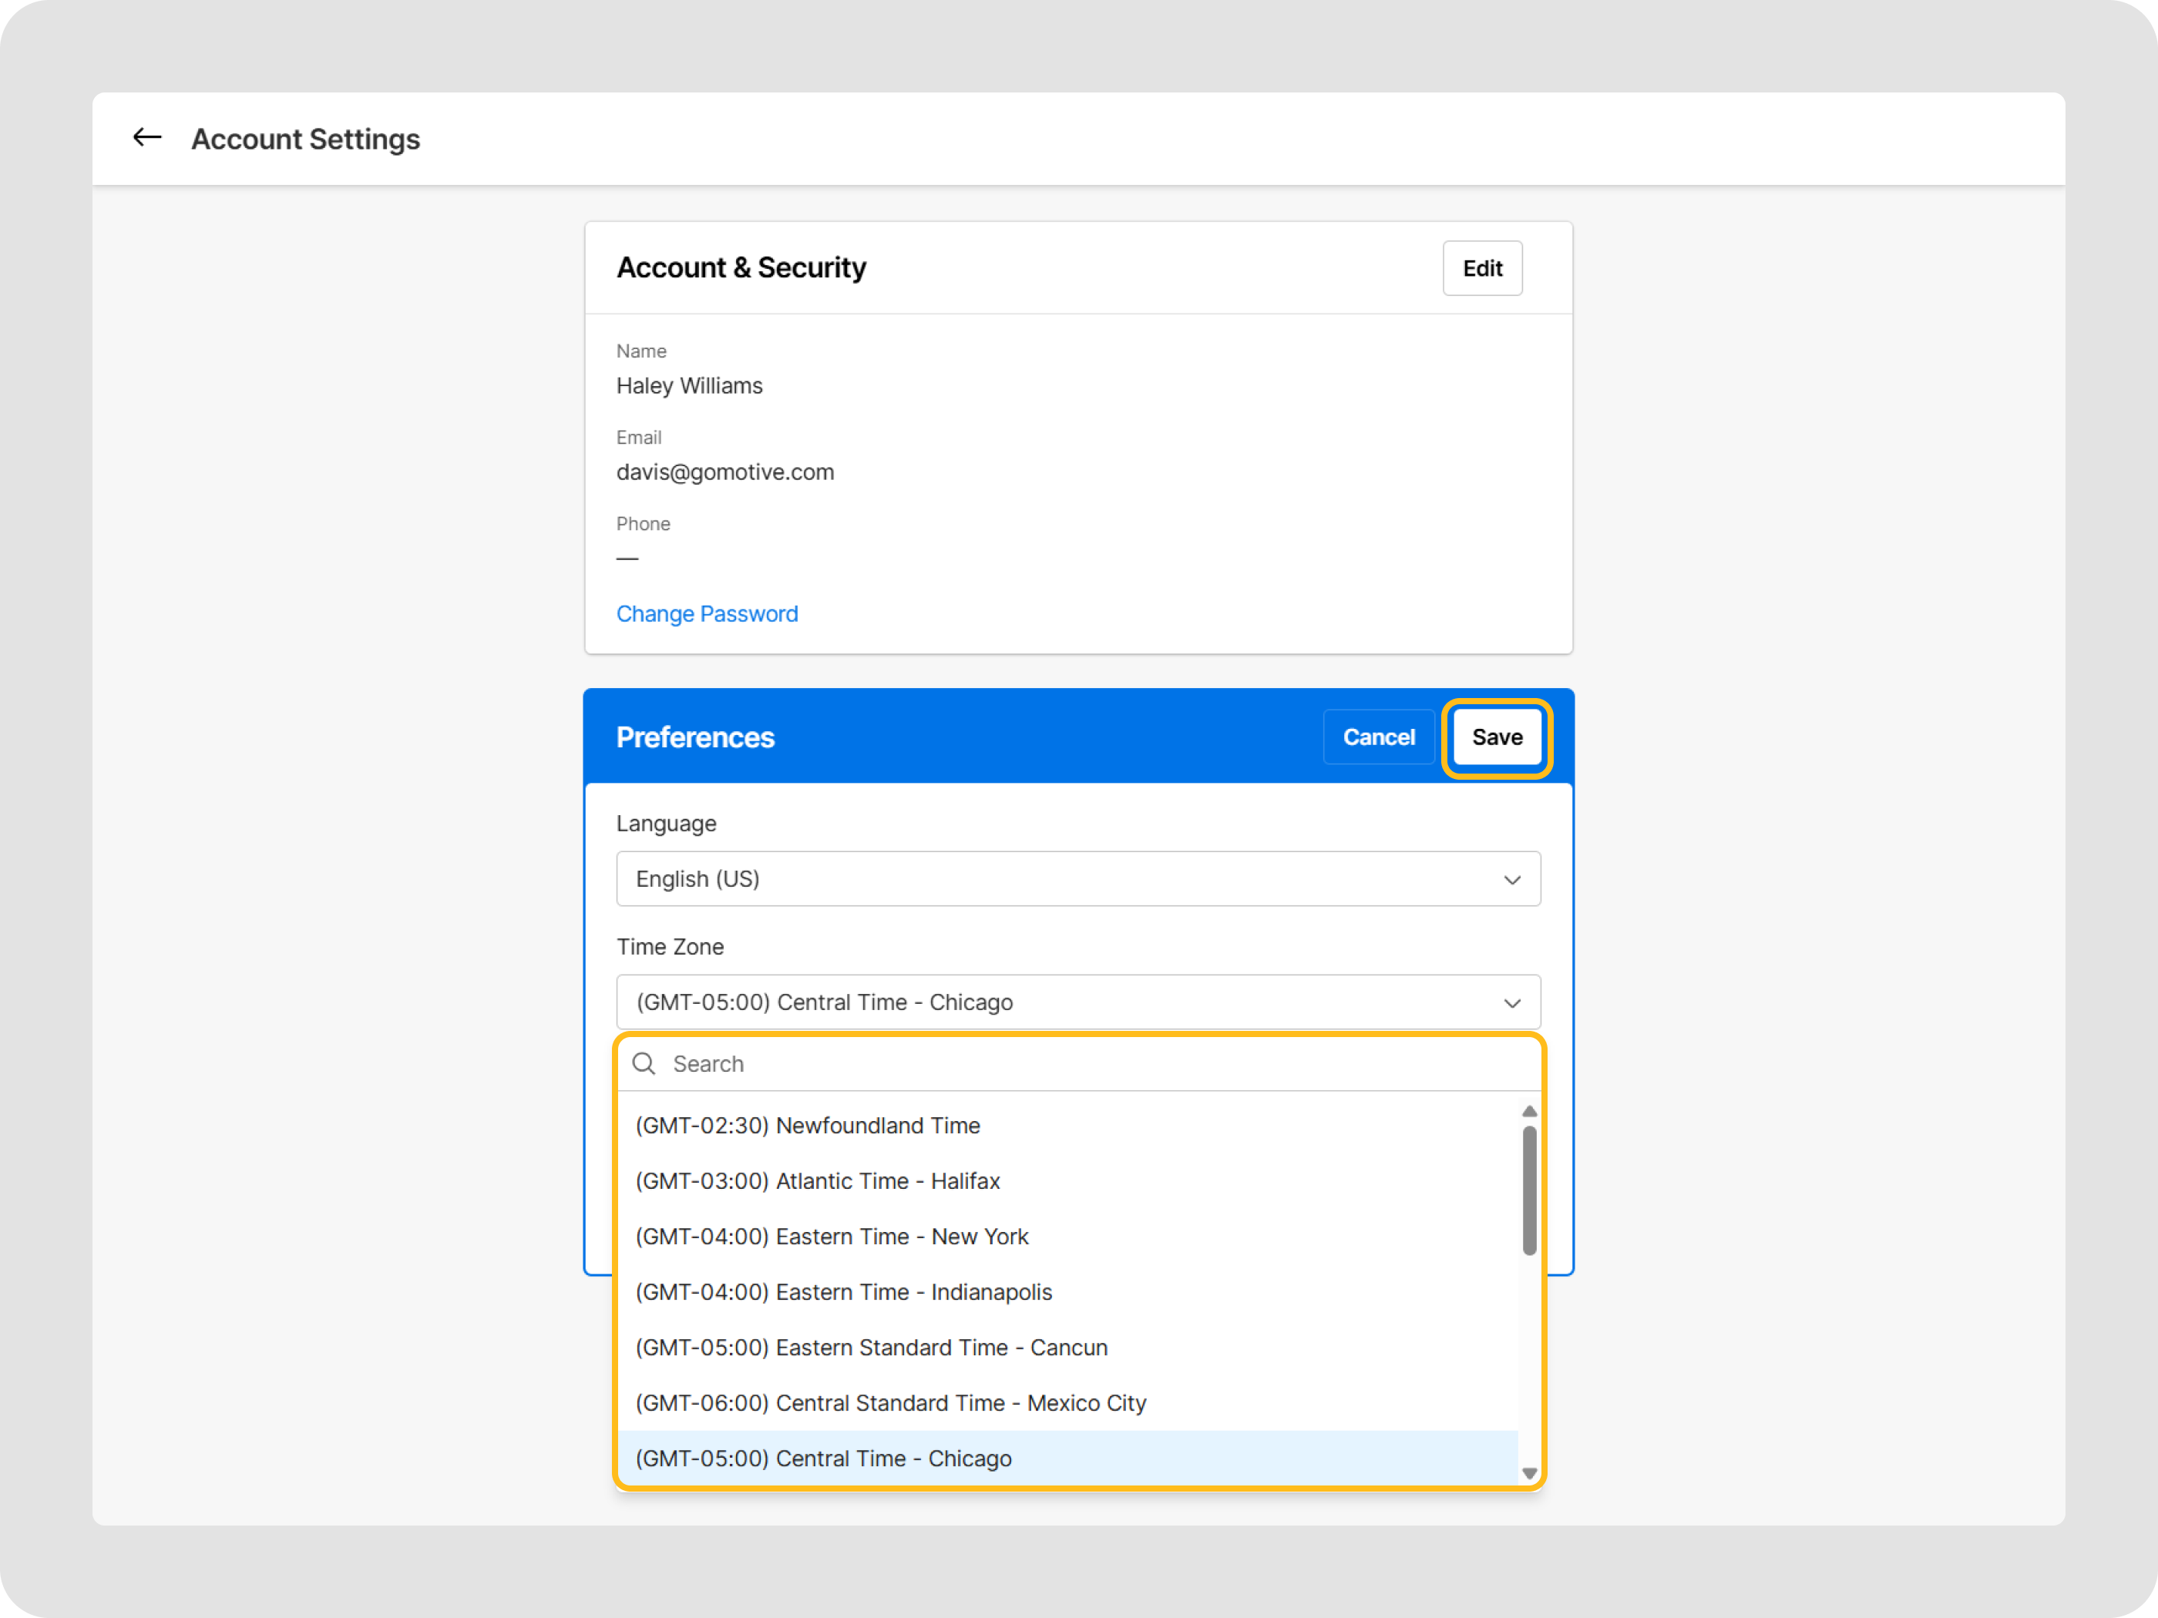2158x1618 pixels.
Task: Click Time Zone dropdown chevron icon
Action: 1511,1002
